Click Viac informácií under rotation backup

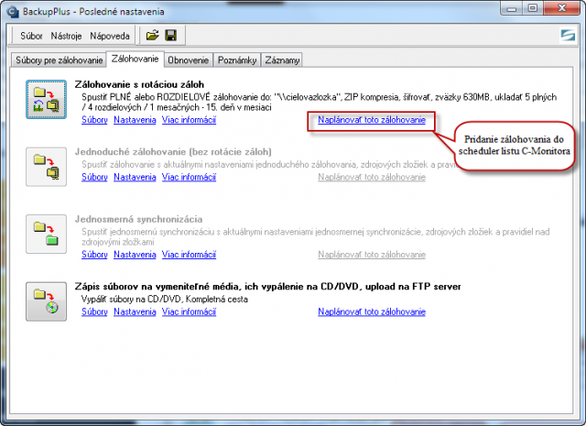click(189, 120)
